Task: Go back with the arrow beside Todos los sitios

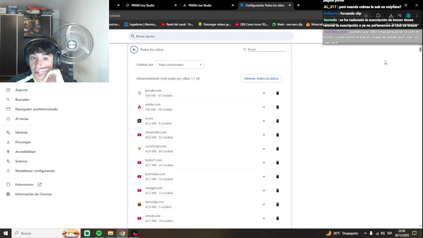Action: pyautogui.click(x=134, y=50)
